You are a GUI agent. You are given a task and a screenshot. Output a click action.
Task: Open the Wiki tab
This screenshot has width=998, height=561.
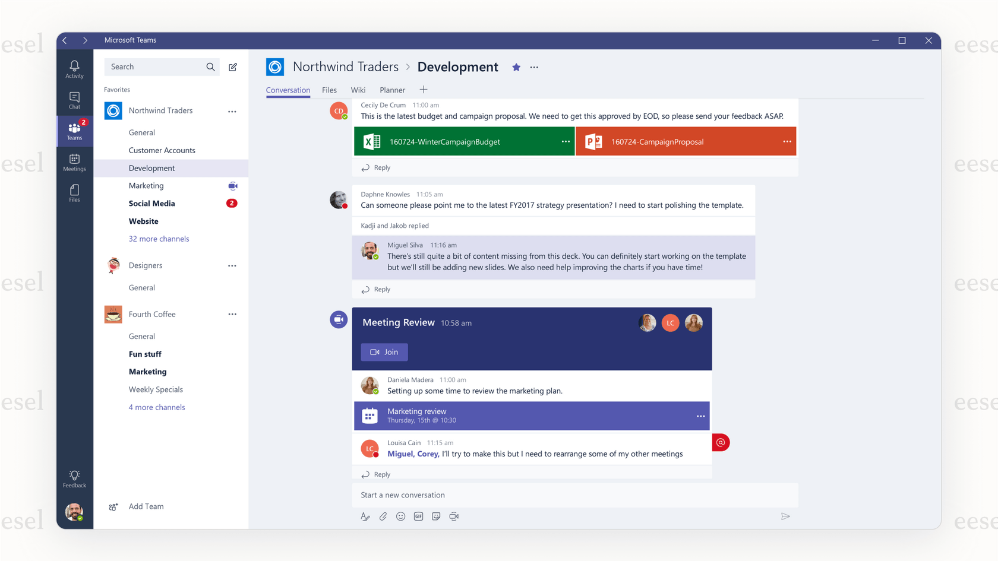tap(358, 90)
